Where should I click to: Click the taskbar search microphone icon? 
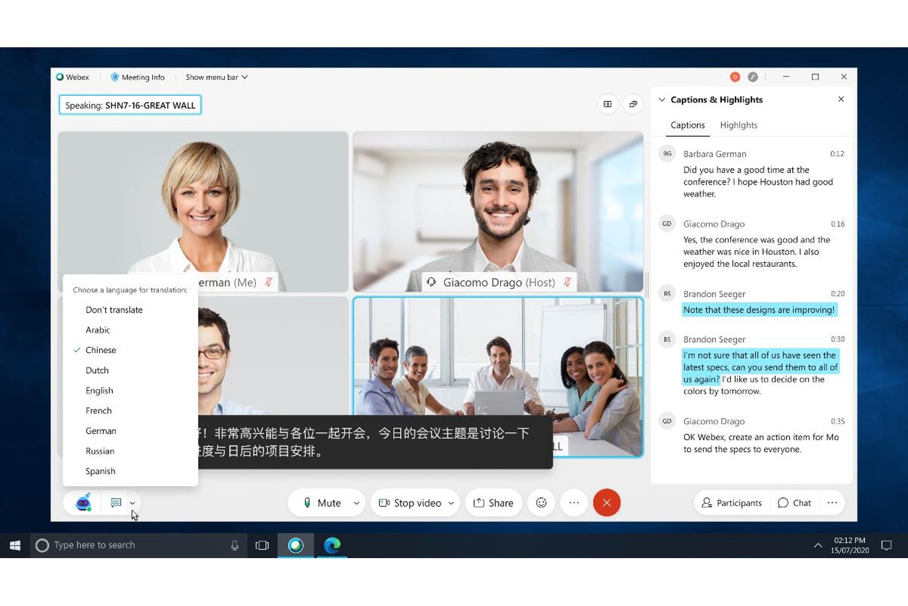(x=234, y=545)
